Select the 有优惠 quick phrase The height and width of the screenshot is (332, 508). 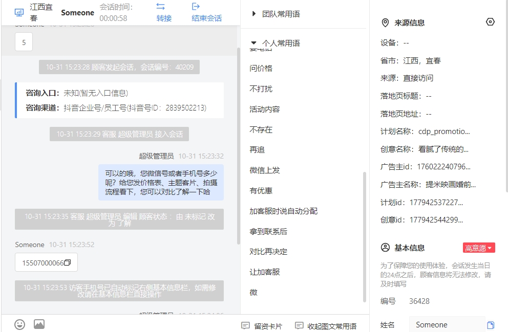pos(261,191)
